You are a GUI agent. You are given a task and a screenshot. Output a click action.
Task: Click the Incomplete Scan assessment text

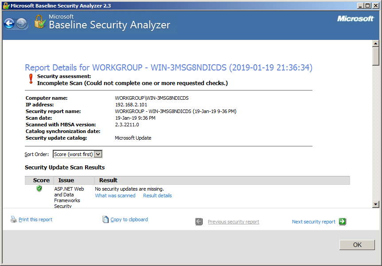click(x=133, y=83)
